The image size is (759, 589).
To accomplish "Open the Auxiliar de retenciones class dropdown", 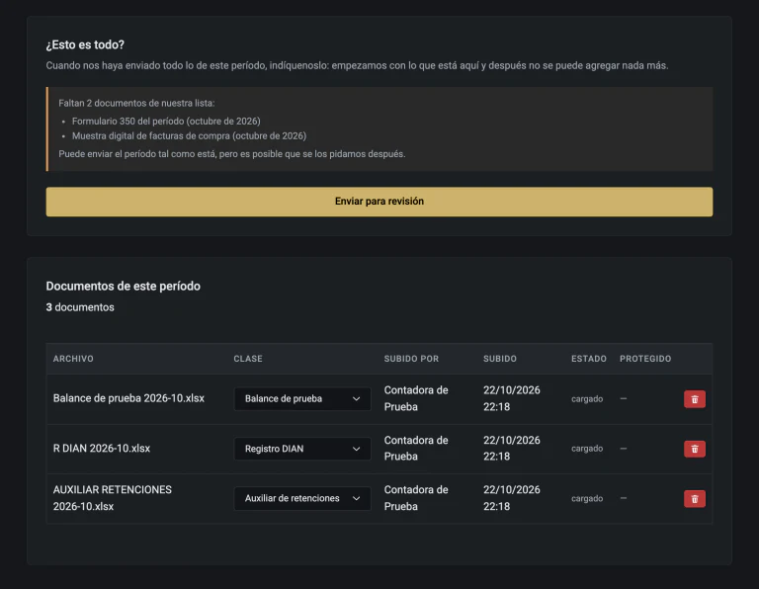I will click(x=302, y=498).
